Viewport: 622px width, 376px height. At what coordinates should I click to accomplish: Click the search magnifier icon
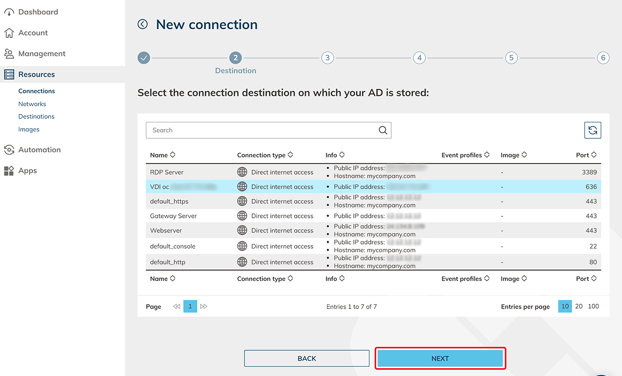pyautogui.click(x=383, y=130)
